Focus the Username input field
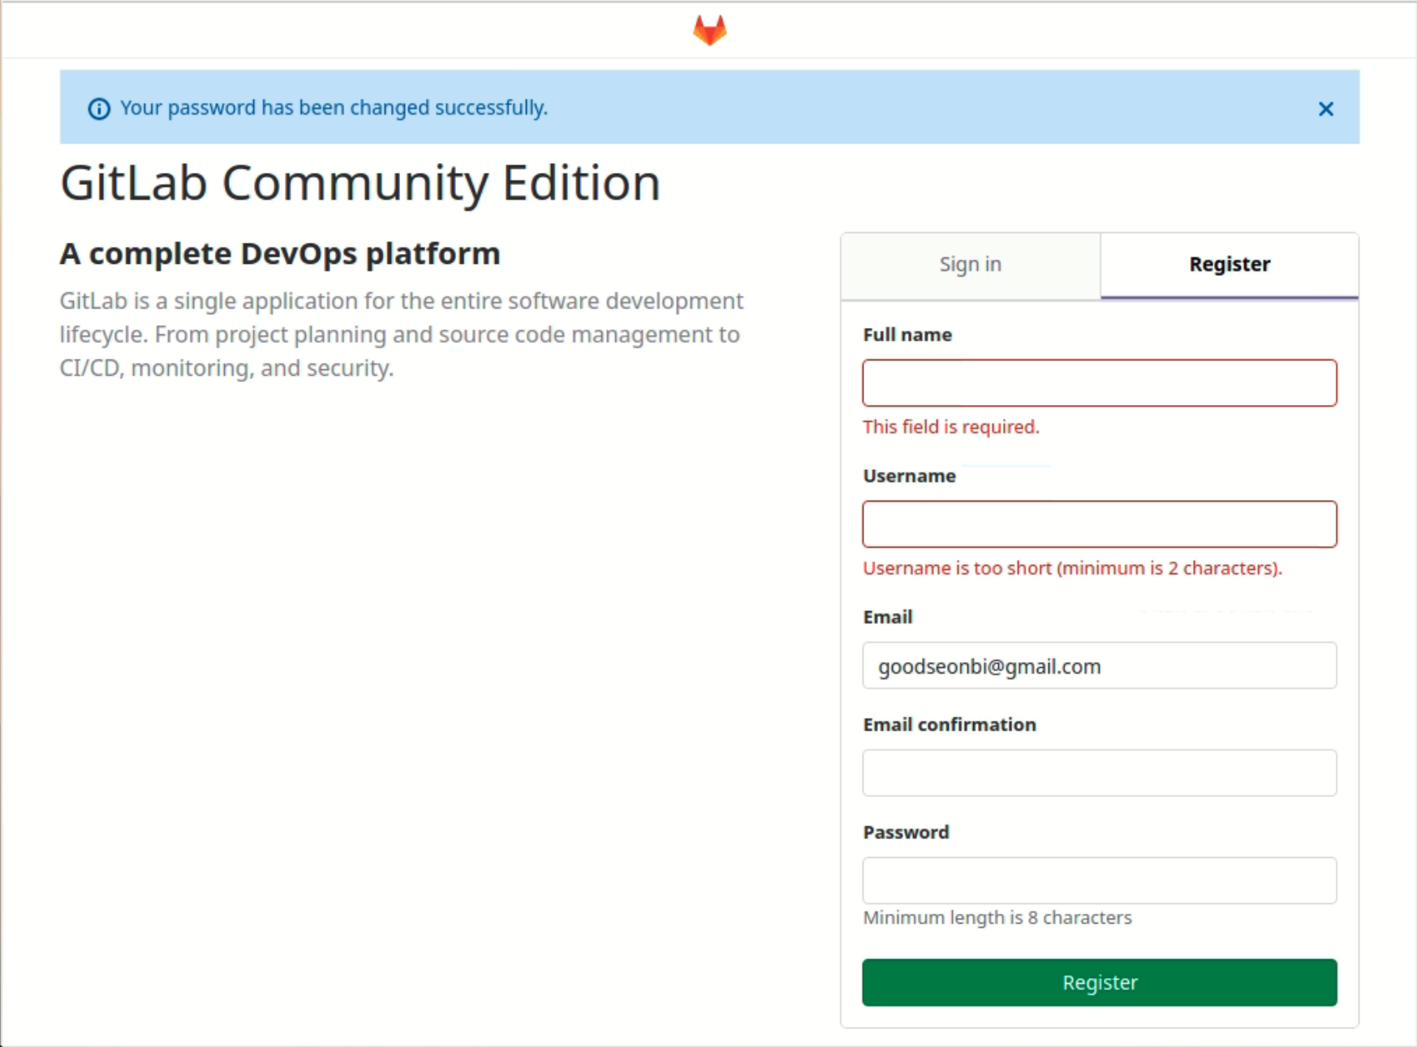This screenshot has height=1047, width=1417. click(1100, 524)
